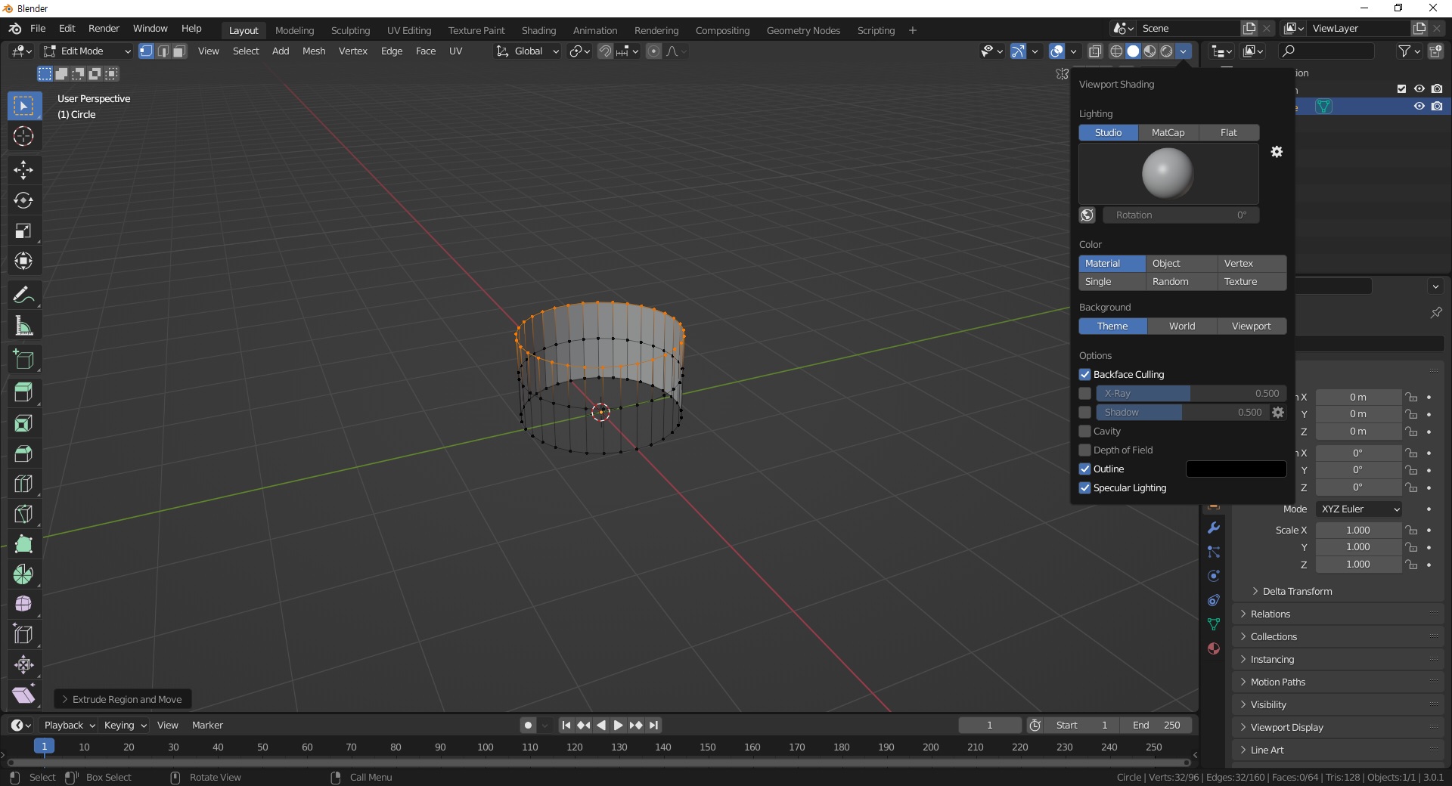1452x786 pixels.
Task: Select MatCap lighting mode
Action: (1168, 133)
